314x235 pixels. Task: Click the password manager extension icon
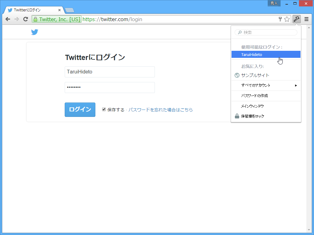[x=297, y=19]
